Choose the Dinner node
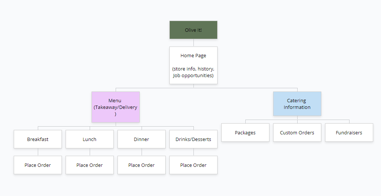This screenshot has width=381, height=196. 141,139
